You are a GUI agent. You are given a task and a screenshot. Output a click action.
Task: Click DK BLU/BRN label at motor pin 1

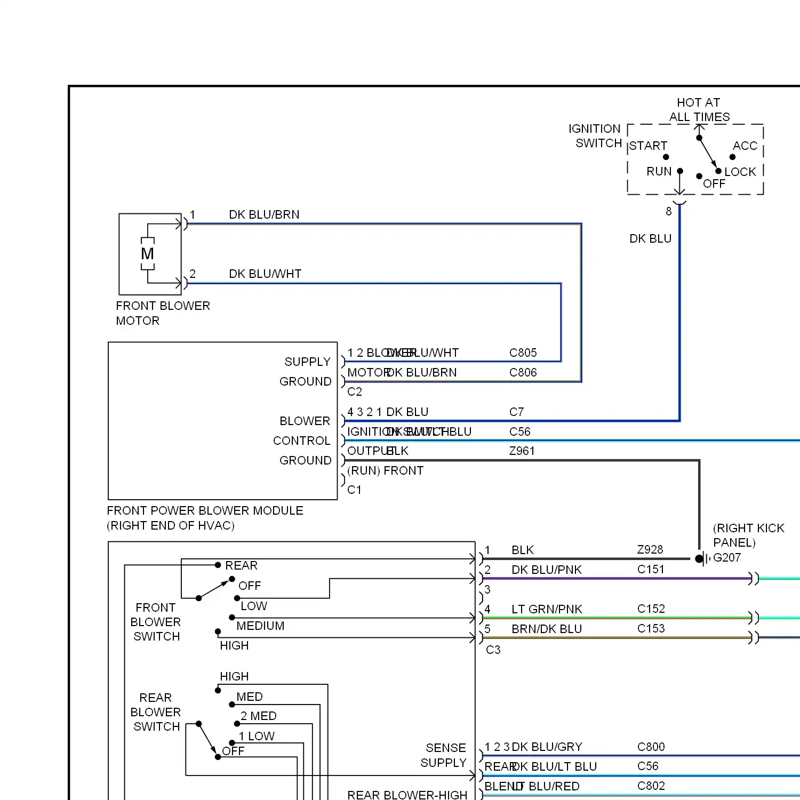click(264, 215)
